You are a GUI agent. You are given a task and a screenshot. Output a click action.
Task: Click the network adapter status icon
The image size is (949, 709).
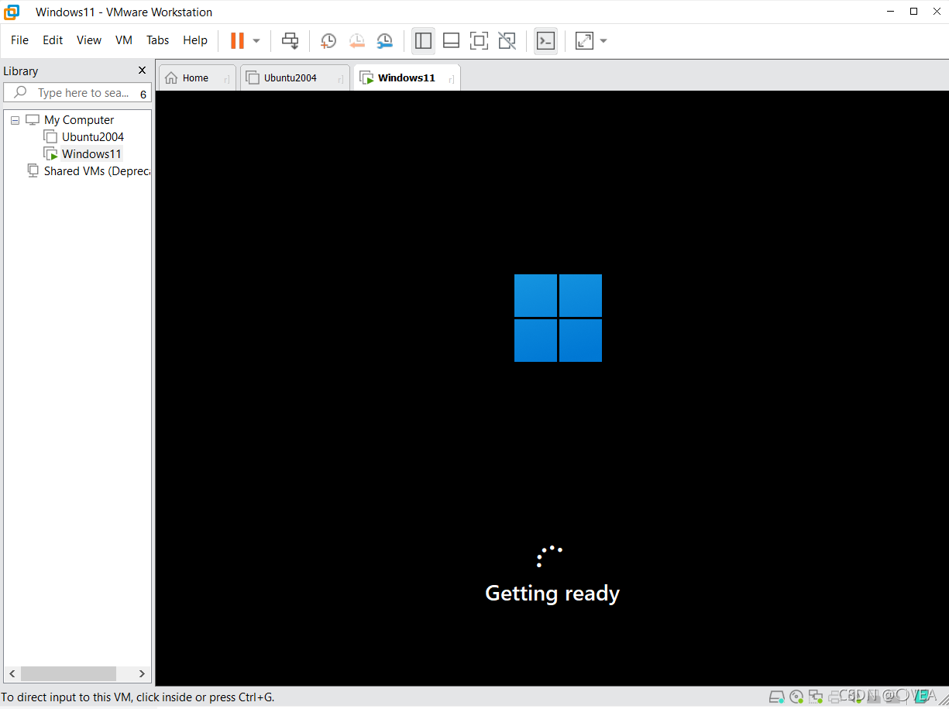816,697
